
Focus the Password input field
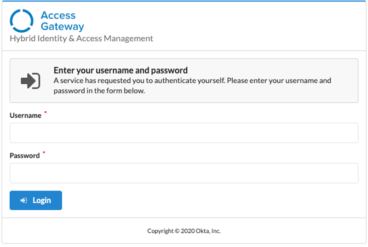184,173
